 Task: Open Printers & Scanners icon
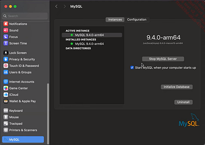coord(6,130)
